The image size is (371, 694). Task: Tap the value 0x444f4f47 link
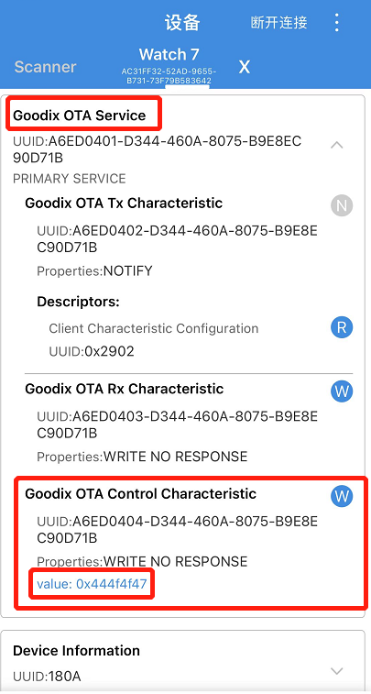pyautogui.click(x=92, y=584)
